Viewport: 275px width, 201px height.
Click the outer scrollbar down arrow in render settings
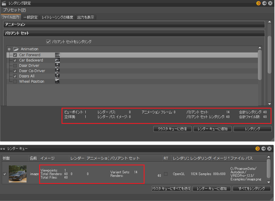pyautogui.click(x=270, y=104)
